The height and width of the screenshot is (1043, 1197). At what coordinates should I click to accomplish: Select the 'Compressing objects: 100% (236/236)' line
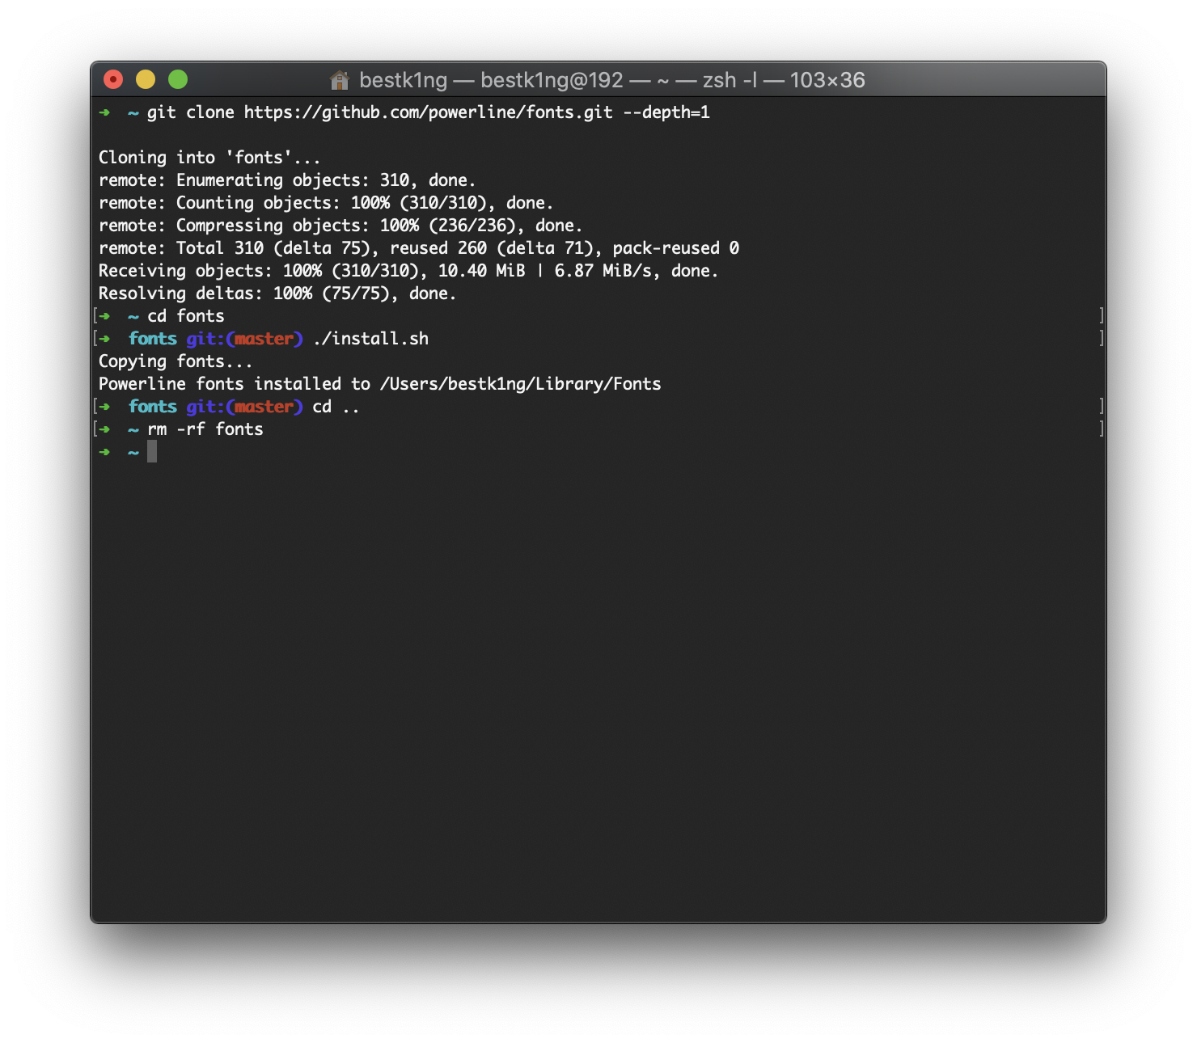340,226
